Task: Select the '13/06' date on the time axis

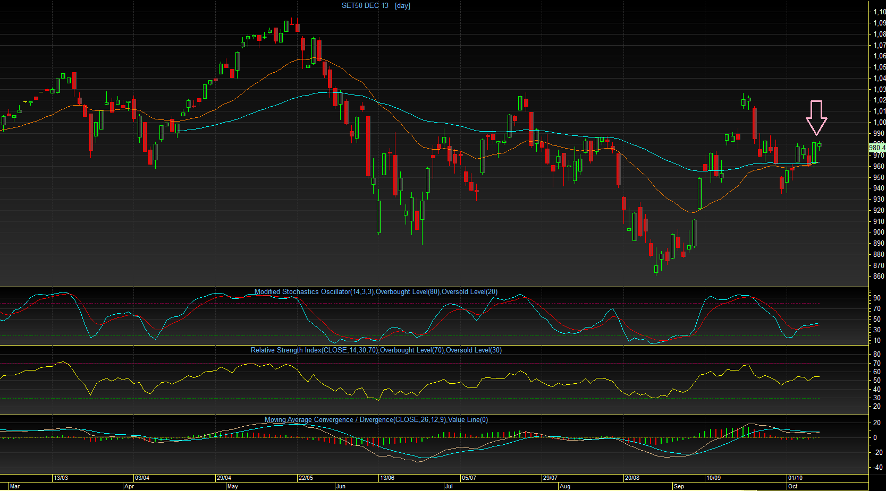Action: click(387, 478)
